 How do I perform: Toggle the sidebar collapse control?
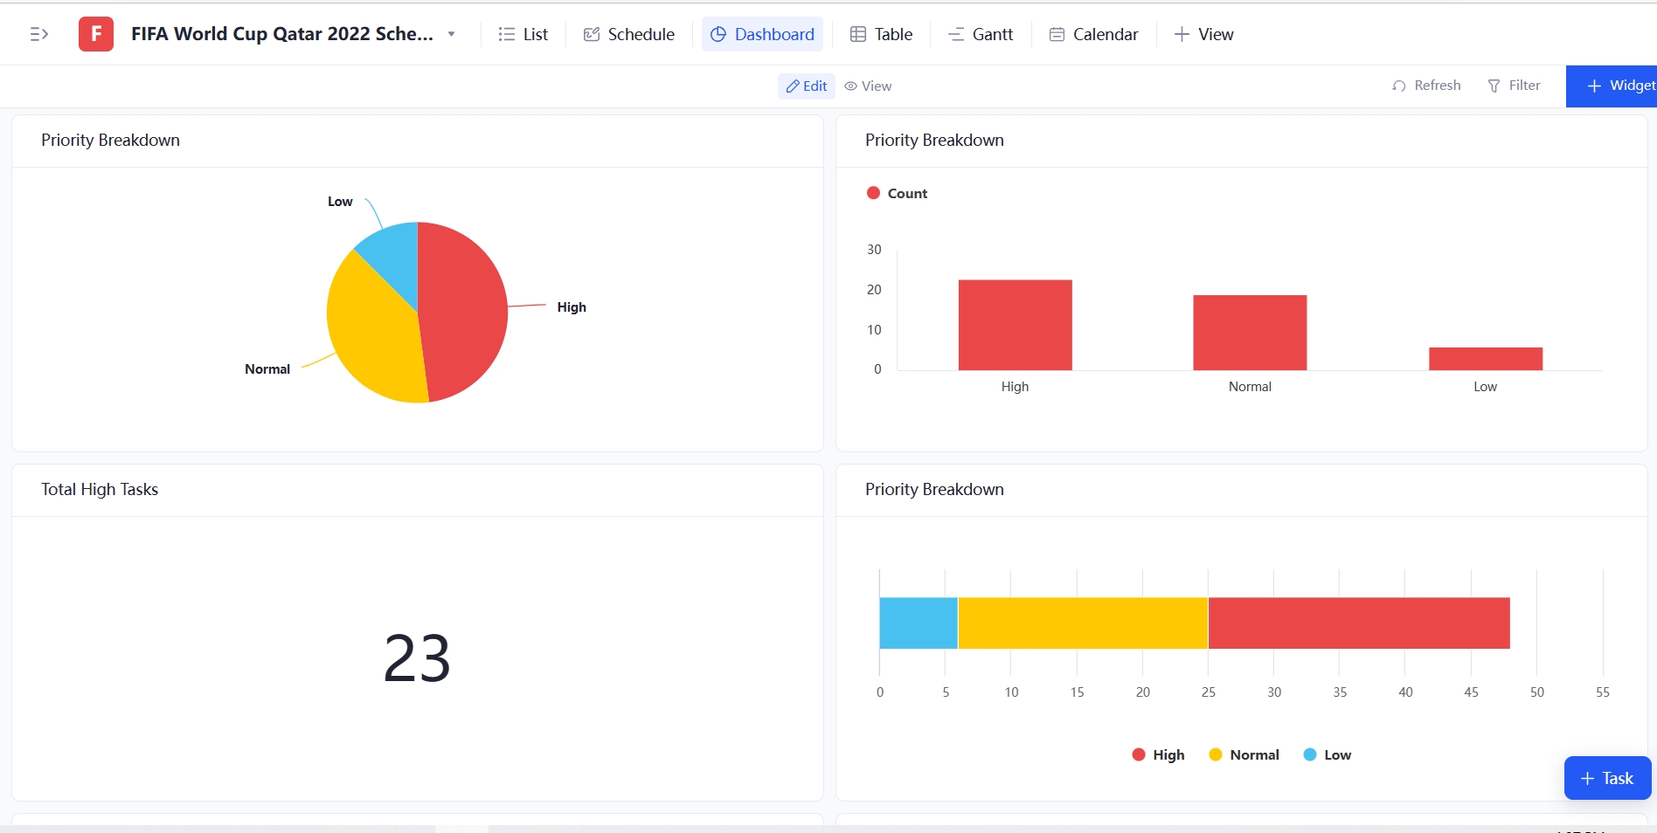pyautogui.click(x=39, y=34)
